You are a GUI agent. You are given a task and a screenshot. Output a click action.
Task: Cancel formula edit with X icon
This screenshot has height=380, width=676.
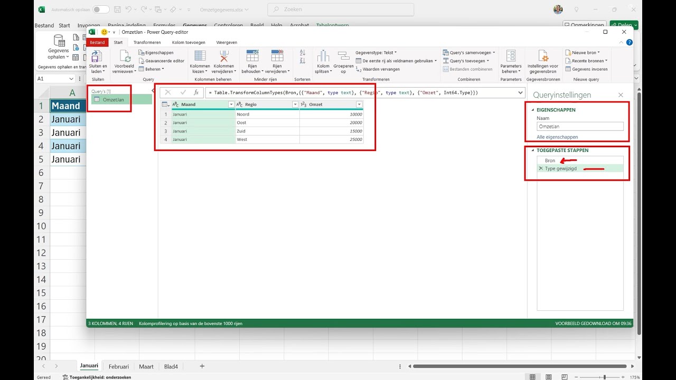pos(168,92)
